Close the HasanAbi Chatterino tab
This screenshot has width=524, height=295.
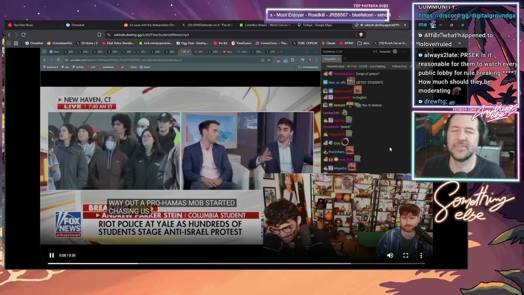pyautogui.click(x=339, y=59)
